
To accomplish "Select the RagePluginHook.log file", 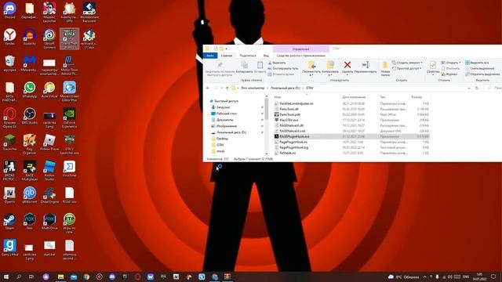I will click(351, 147).
